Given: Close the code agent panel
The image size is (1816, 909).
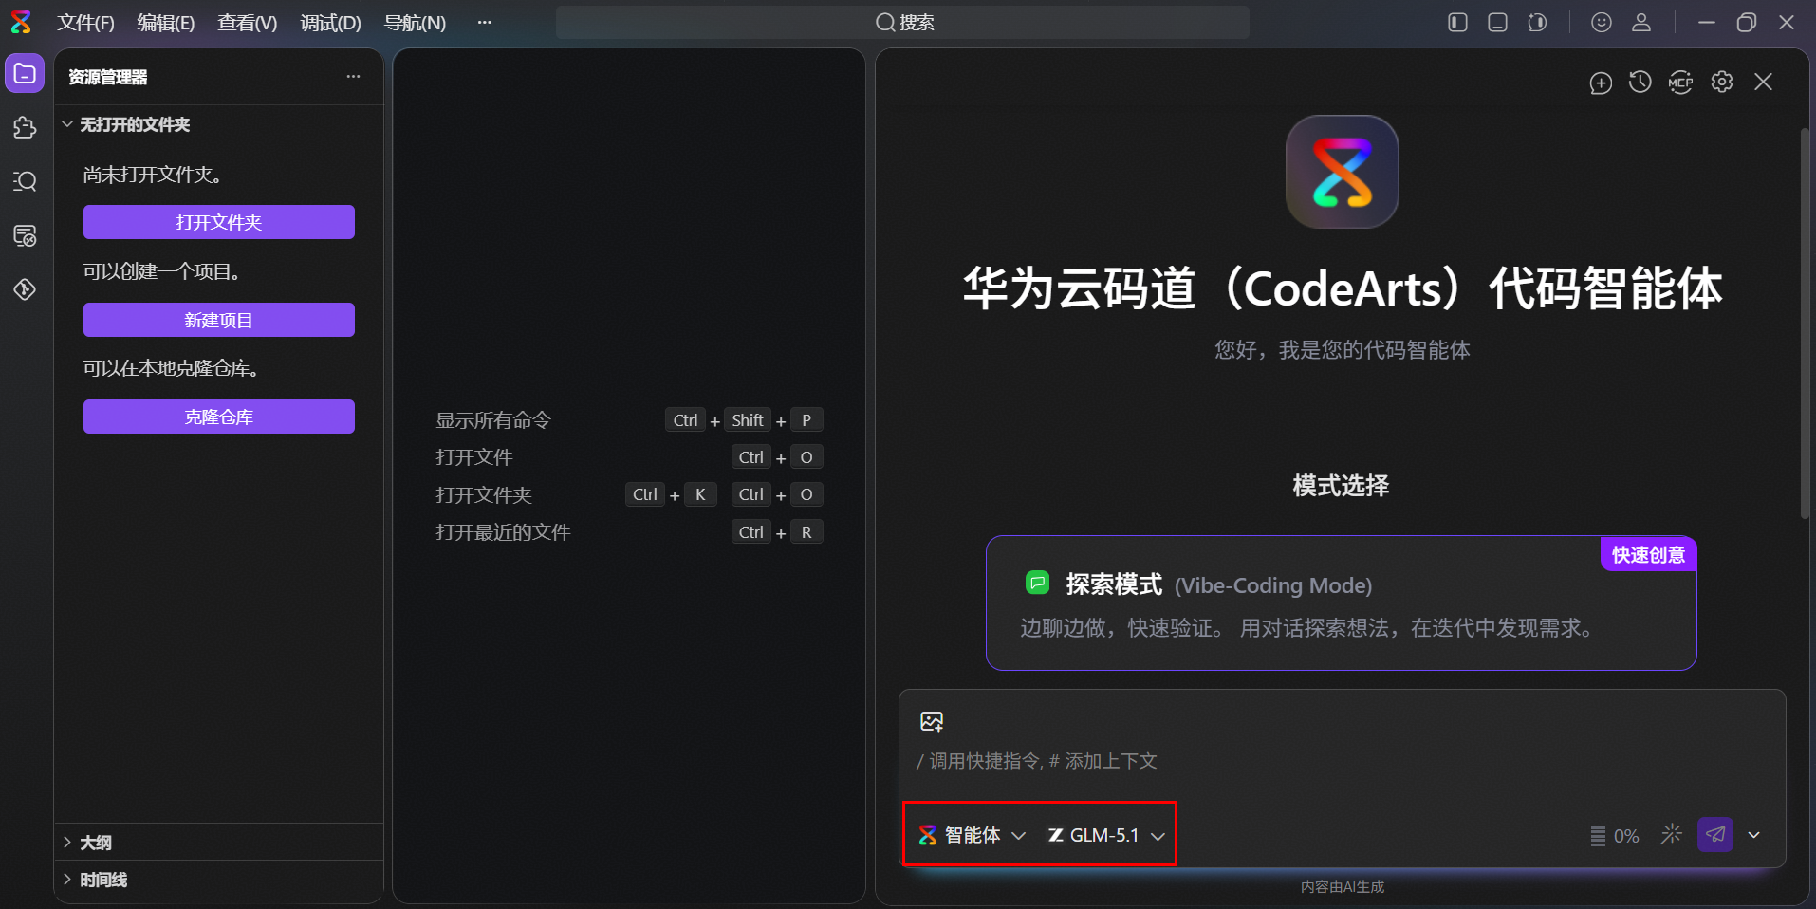Looking at the screenshot, I should 1763,83.
